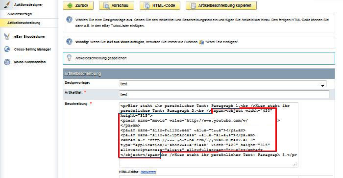This screenshot has height=178, width=343.
Task: Click the 'Beschreibung:' label
Action: click(76, 104)
